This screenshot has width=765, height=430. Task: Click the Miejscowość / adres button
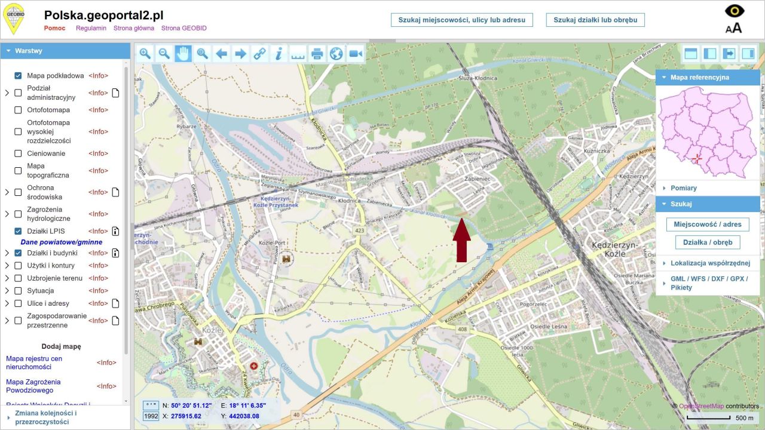708,225
